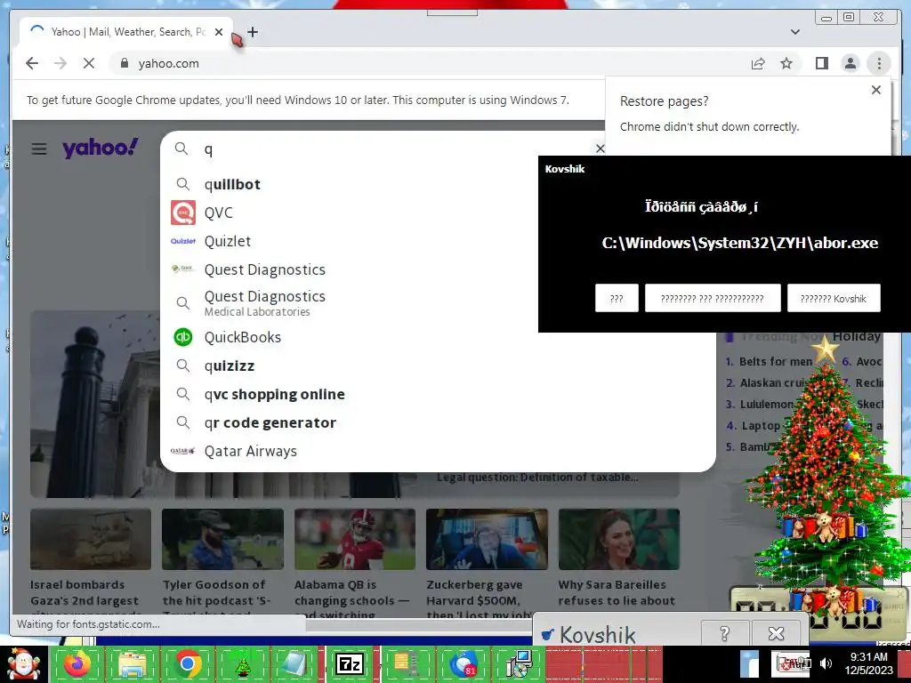Open the Christmas tree taskbar app
This screenshot has height=683, width=911.
click(242, 664)
